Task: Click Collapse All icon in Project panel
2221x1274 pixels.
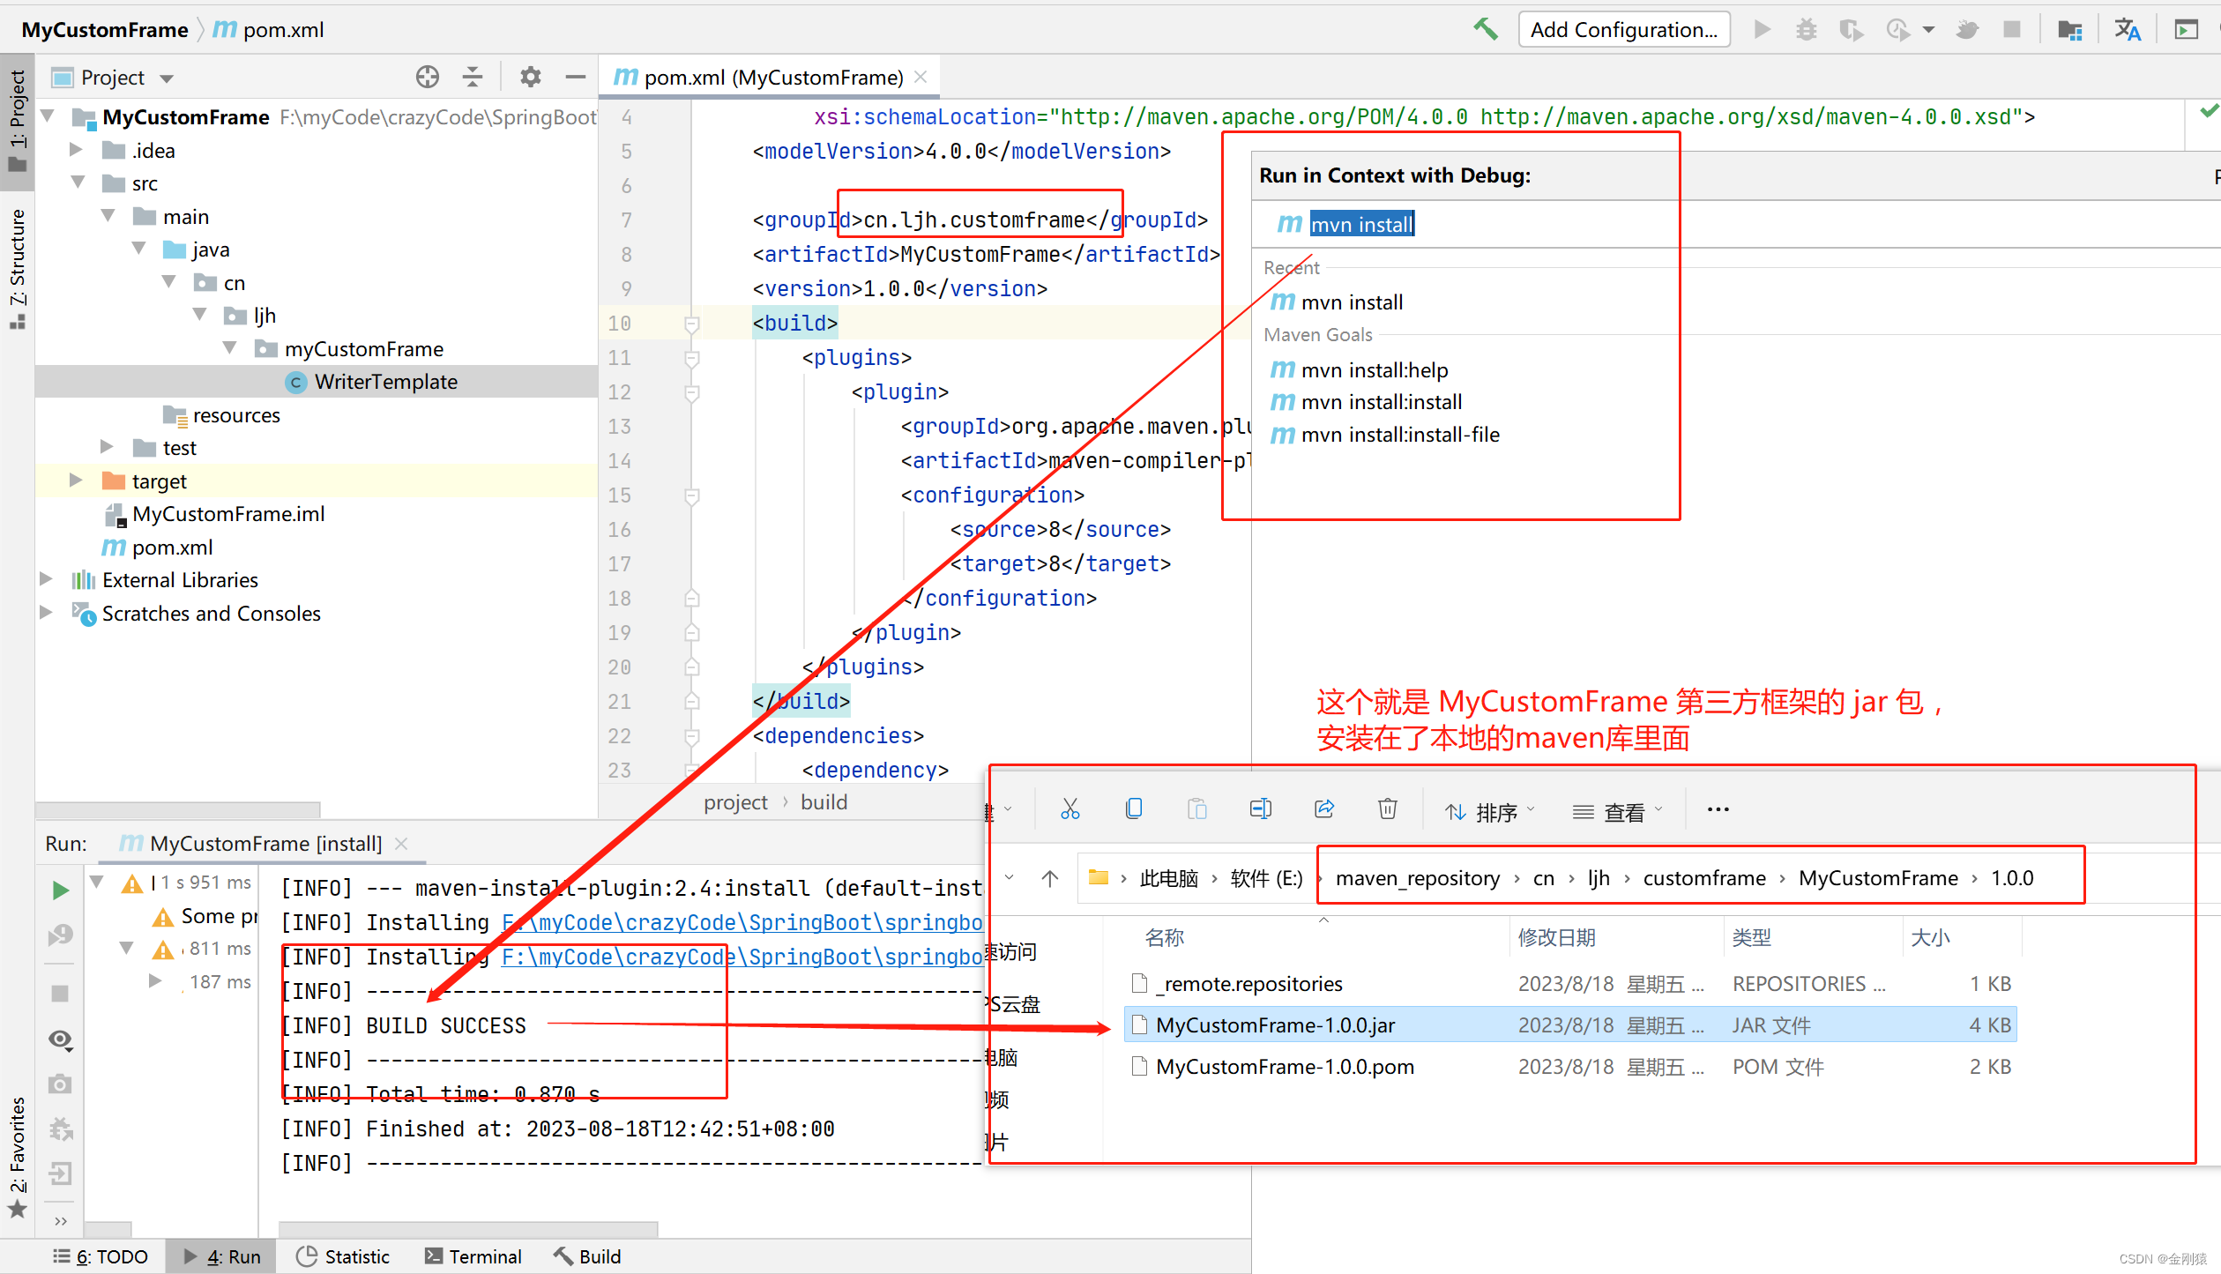Action: (473, 78)
